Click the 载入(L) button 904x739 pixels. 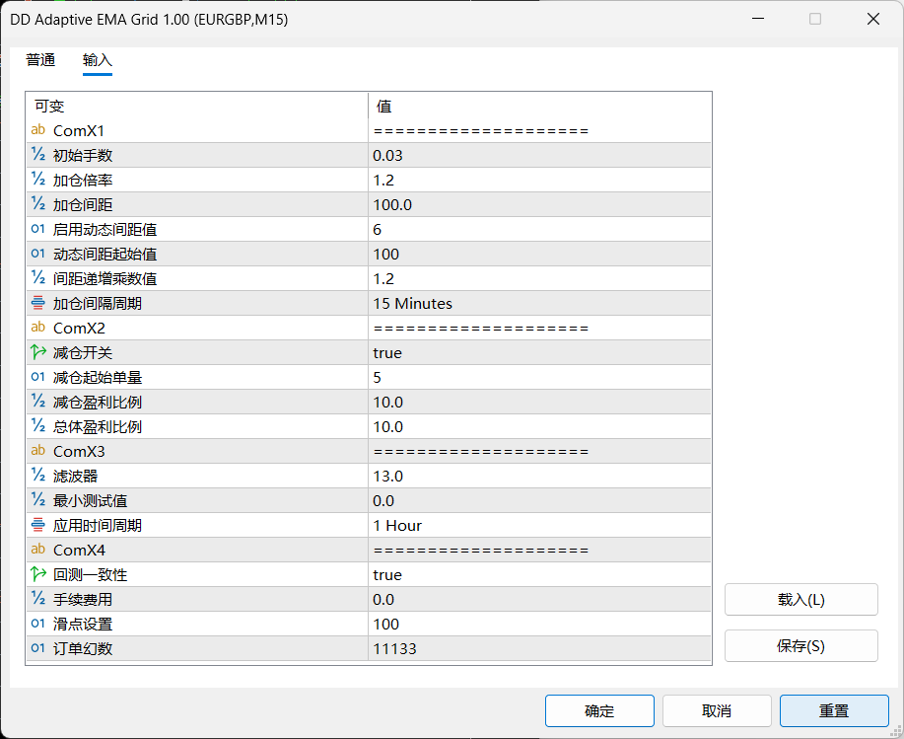(x=800, y=600)
